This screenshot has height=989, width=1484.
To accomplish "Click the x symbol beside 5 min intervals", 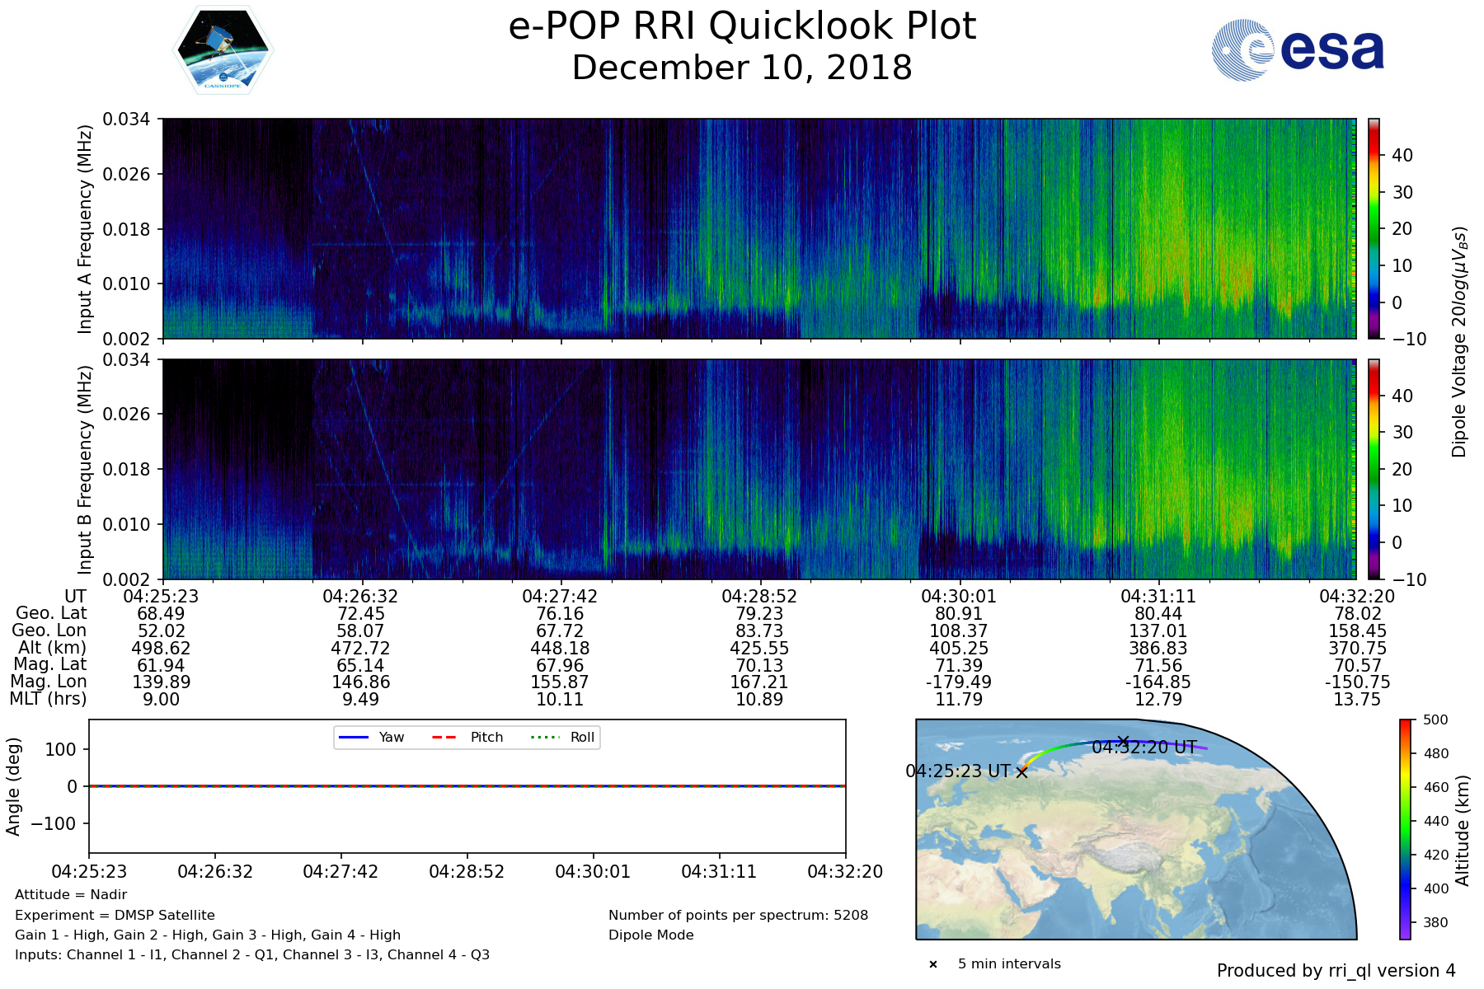I will (933, 964).
